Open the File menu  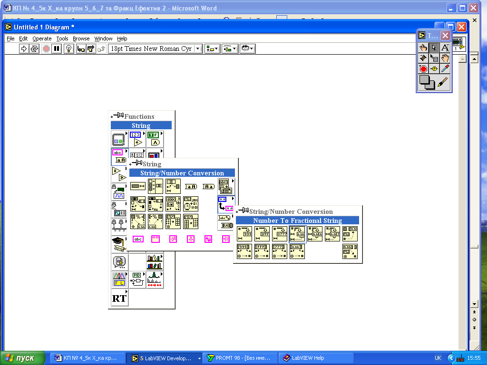pyautogui.click(x=10, y=38)
